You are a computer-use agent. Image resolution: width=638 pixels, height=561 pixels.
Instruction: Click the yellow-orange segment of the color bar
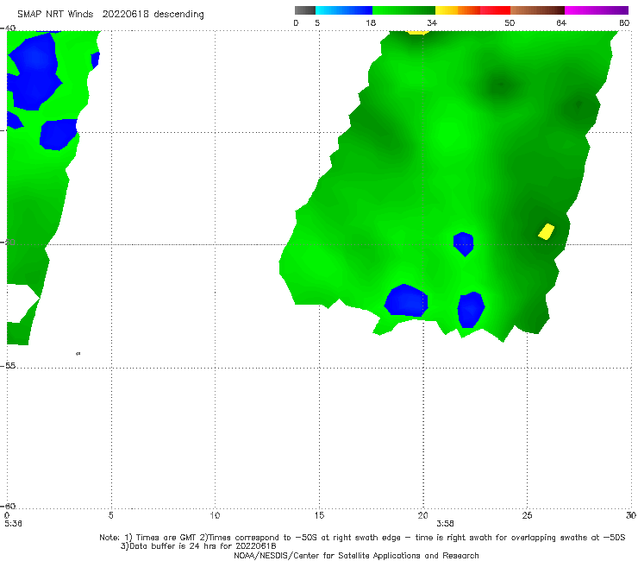tap(457, 10)
